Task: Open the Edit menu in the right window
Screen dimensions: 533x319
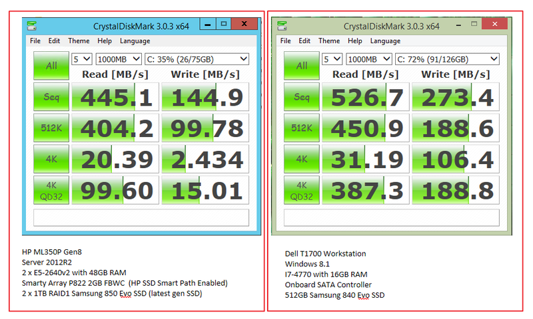Action: click(304, 41)
